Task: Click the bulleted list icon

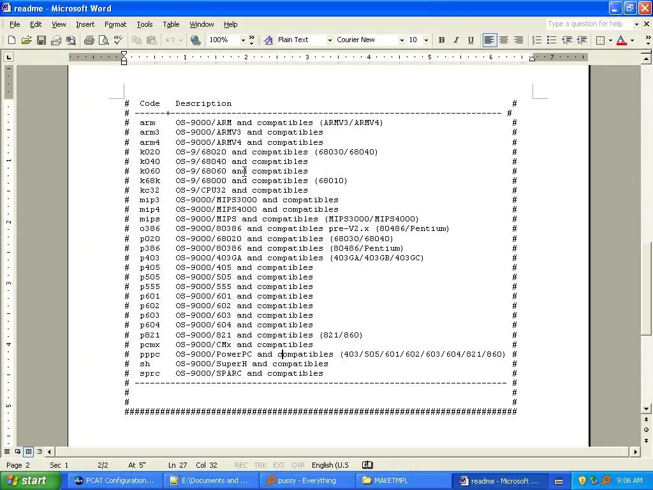Action: [552, 40]
